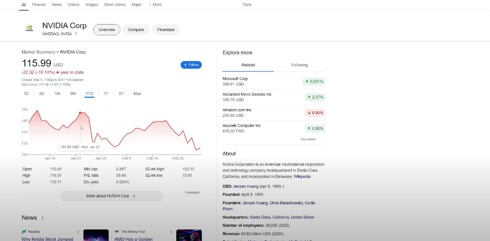Click the Motley Fool publisher logo icon
Screen dimensions: 490x241
tap(117, 232)
